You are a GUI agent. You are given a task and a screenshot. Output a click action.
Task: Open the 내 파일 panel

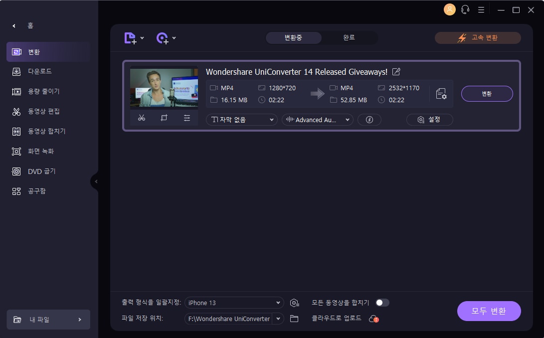(x=48, y=320)
